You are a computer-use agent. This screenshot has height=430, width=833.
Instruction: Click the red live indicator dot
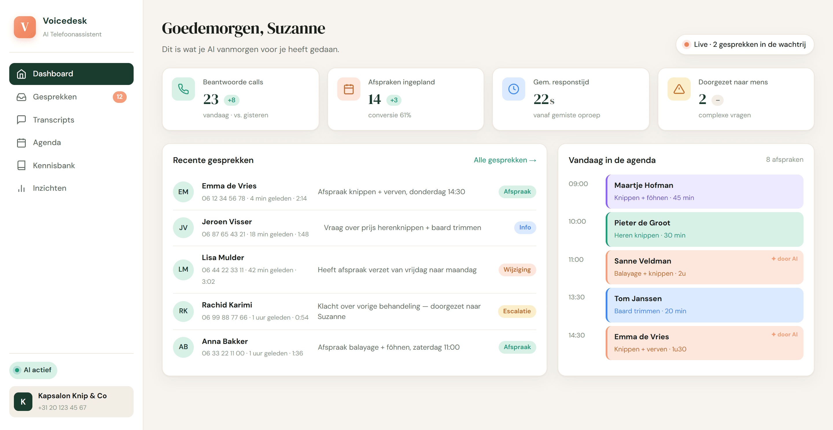click(x=686, y=45)
